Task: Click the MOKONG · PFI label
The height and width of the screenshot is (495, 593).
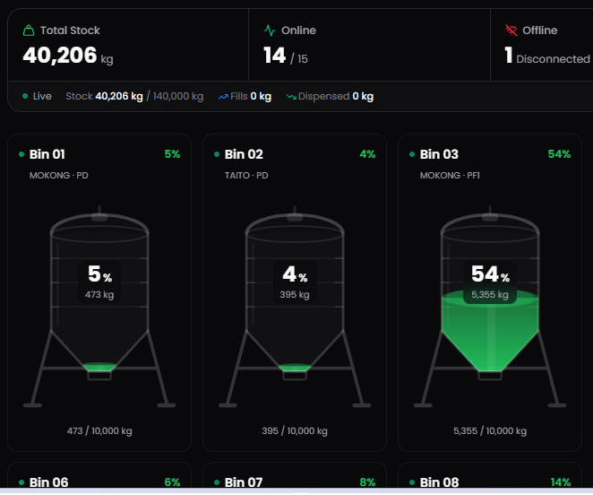Action: 450,176
